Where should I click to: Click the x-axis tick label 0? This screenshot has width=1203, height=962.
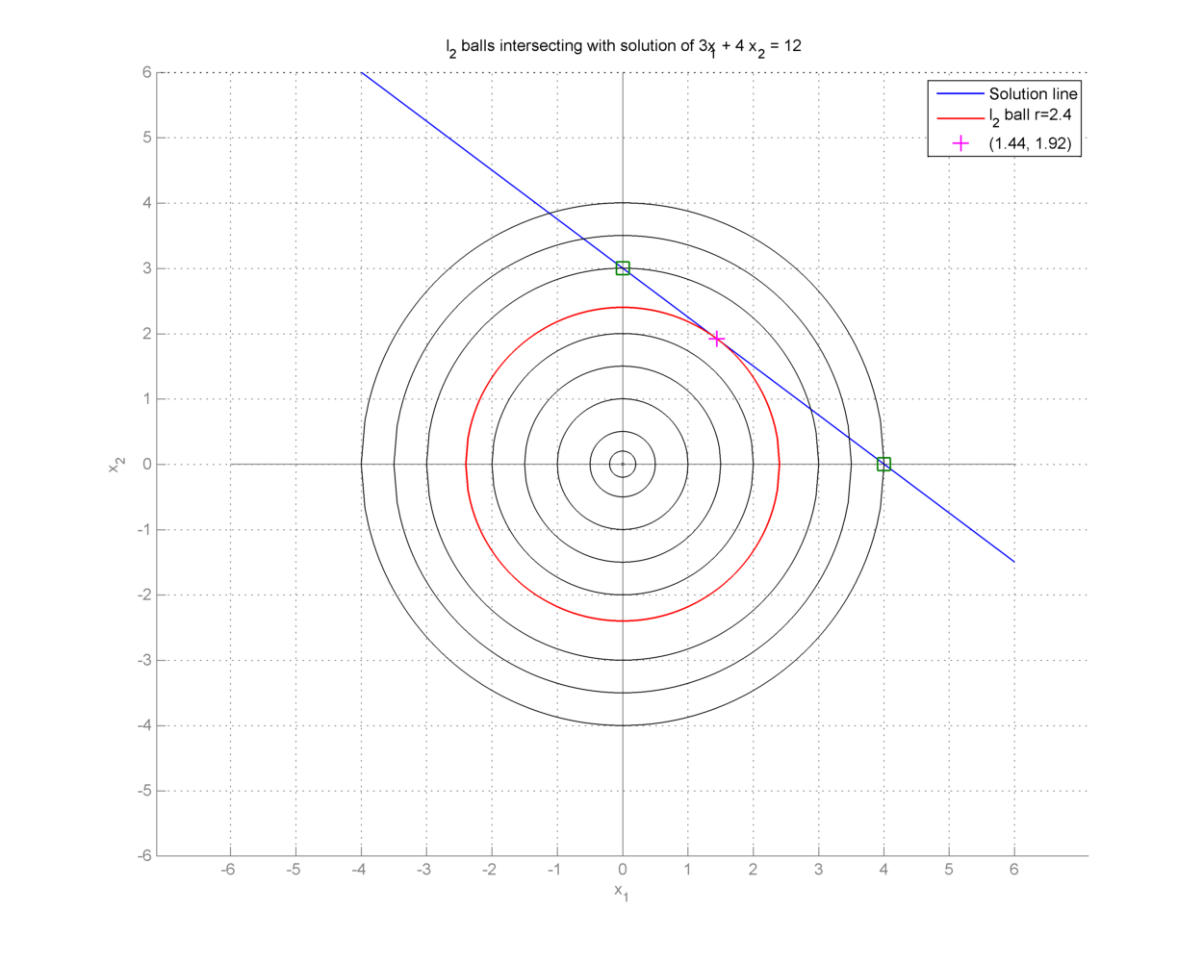[623, 870]
